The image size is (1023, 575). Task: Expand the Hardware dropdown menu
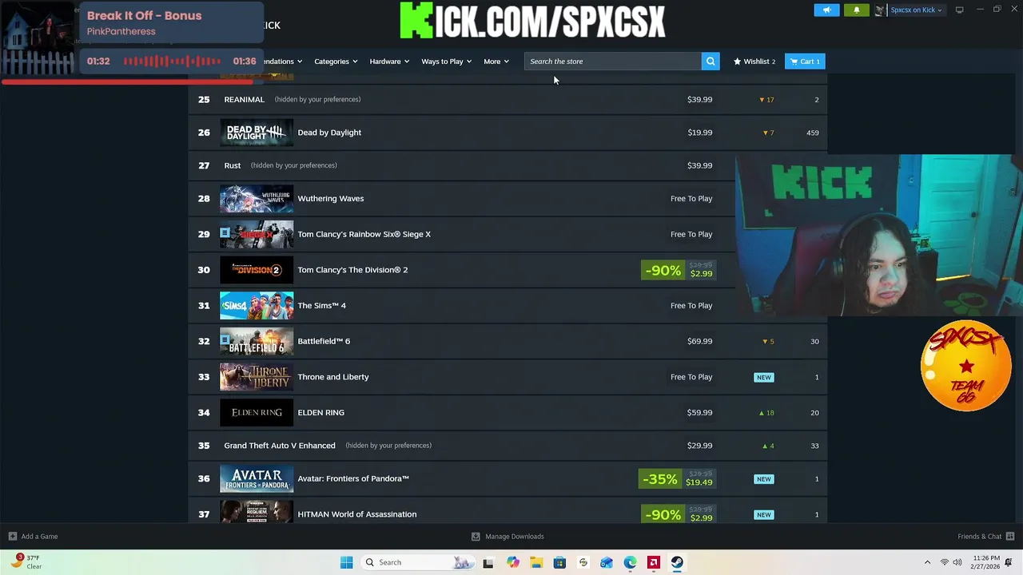(389, 61)
